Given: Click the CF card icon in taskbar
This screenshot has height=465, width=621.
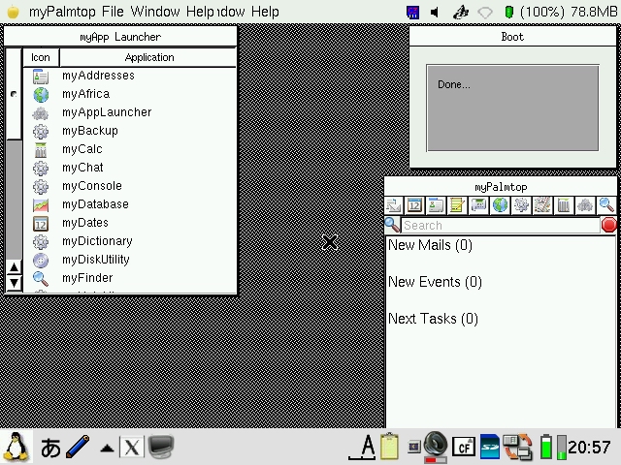Looking at the screenshot, I should pos(464,447).
